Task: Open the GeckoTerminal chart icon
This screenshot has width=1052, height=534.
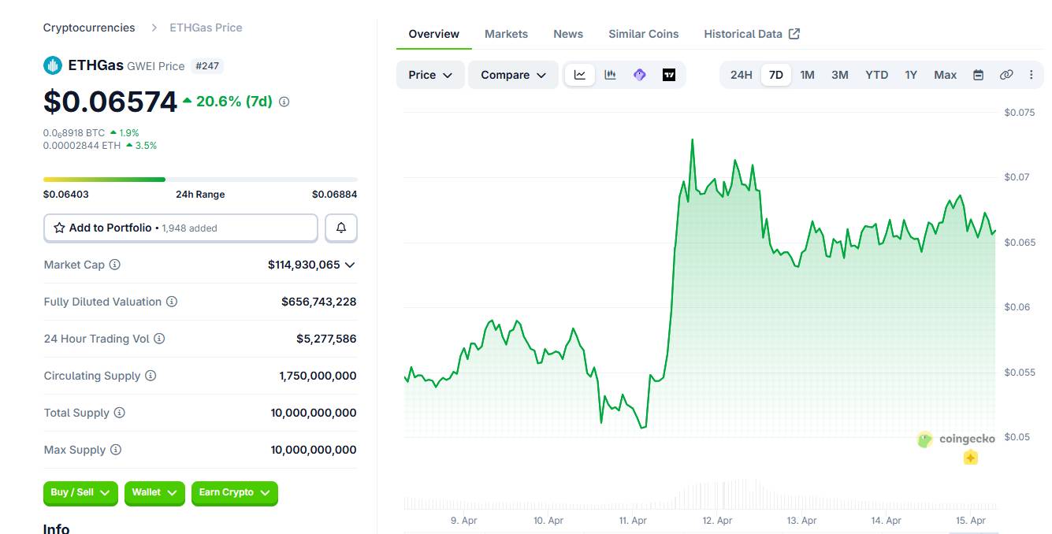Action: coord(639,74)
